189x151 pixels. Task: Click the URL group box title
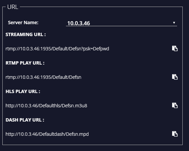pyautogui.click(x=13, y=7)
